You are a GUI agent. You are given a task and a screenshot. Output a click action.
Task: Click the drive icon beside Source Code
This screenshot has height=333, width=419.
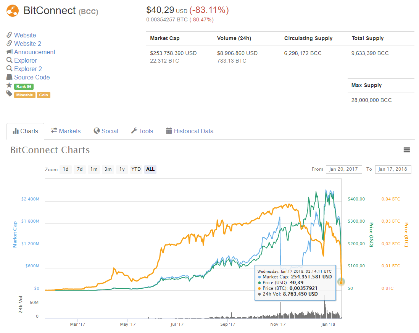(x=10, y=77)
